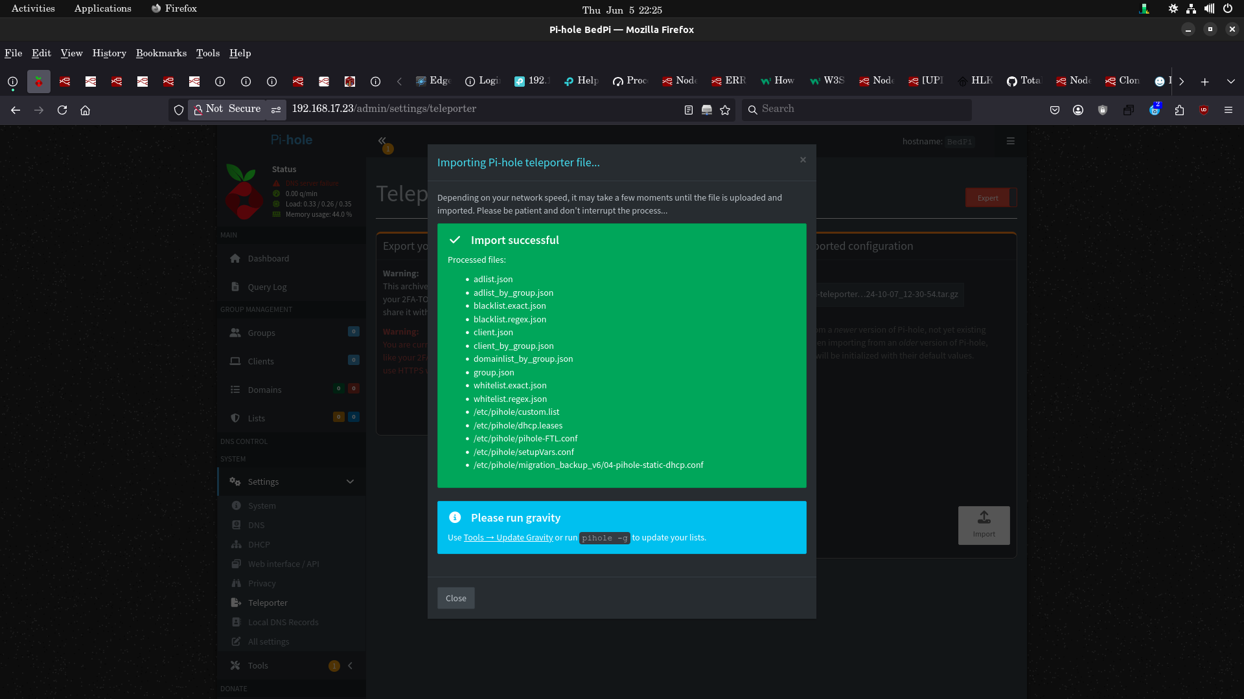Bookmark this page with the star icon
The image size is (1244, 699).
(x=725, y=110)
